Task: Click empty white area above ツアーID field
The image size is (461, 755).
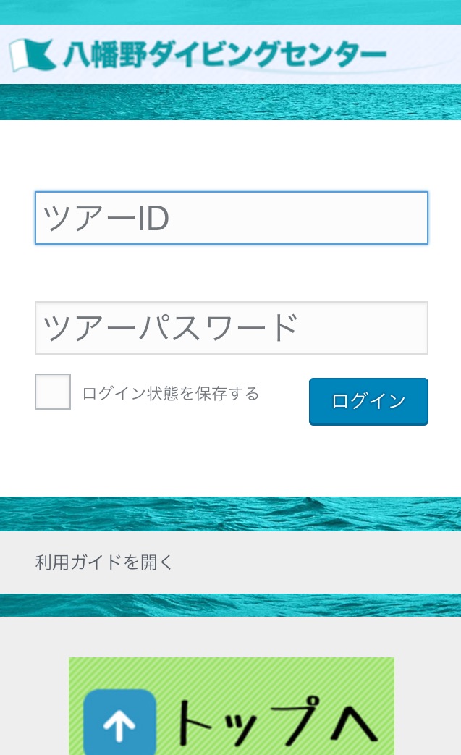Action: tap(232, 156)
